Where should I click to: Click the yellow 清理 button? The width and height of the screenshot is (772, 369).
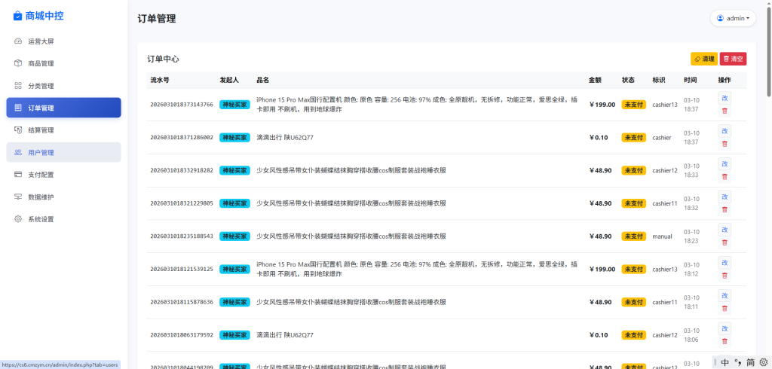tap(704, 59)
